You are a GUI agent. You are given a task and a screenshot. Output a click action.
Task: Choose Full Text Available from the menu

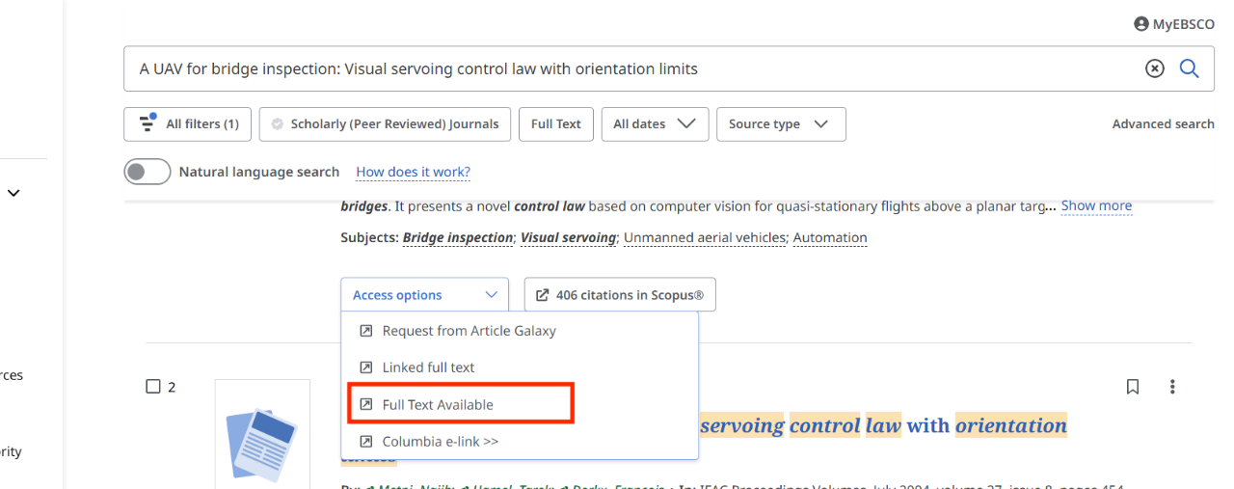tap(438, 405)
